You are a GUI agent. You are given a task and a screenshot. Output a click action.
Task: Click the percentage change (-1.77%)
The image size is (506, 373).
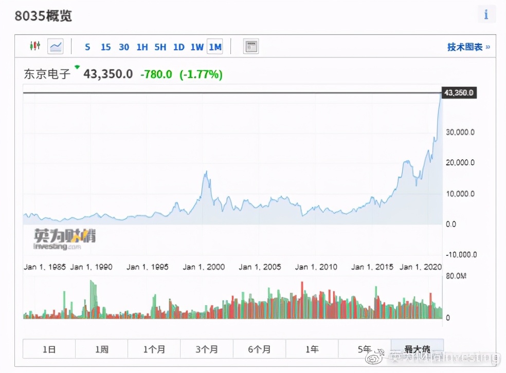(201, 74)
